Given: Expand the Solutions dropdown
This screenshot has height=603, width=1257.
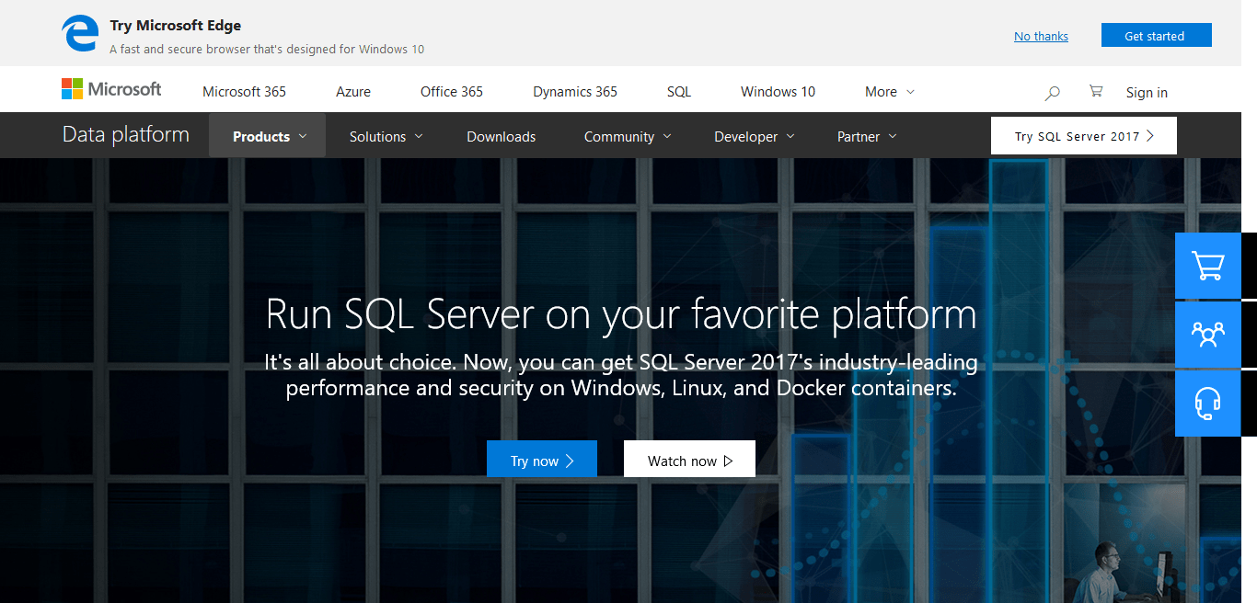Looking at the screenshot, I should click(385, 135).
